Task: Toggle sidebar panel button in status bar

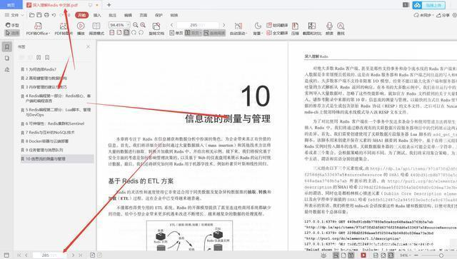Action: coord(6,255)
